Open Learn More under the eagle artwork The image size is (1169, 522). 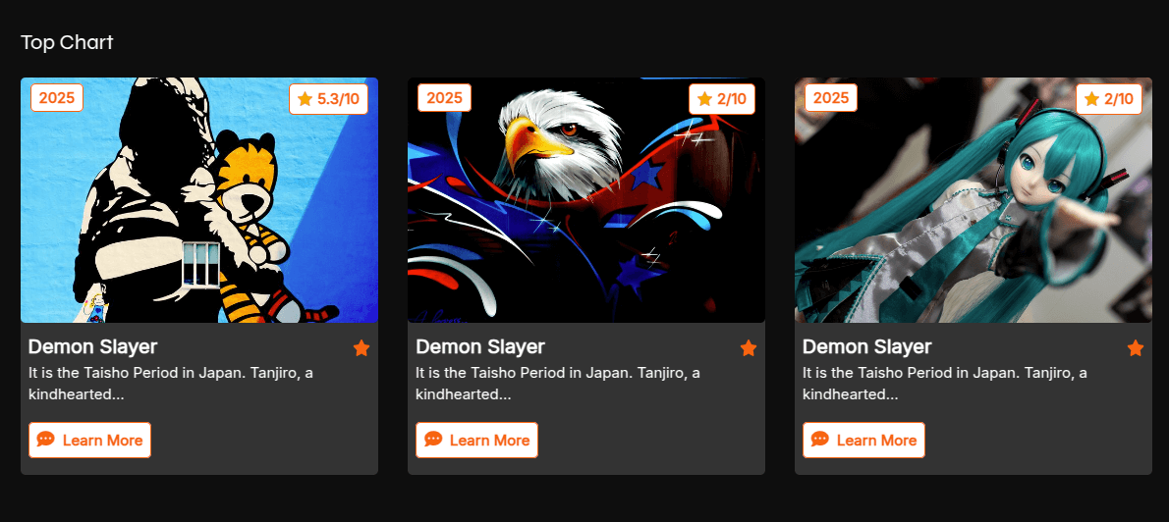pyautogui.click(x=476, y=441)
